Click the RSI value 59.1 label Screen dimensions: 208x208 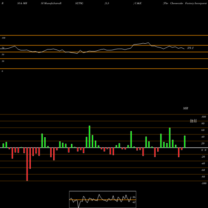click(x=190, y=48)
